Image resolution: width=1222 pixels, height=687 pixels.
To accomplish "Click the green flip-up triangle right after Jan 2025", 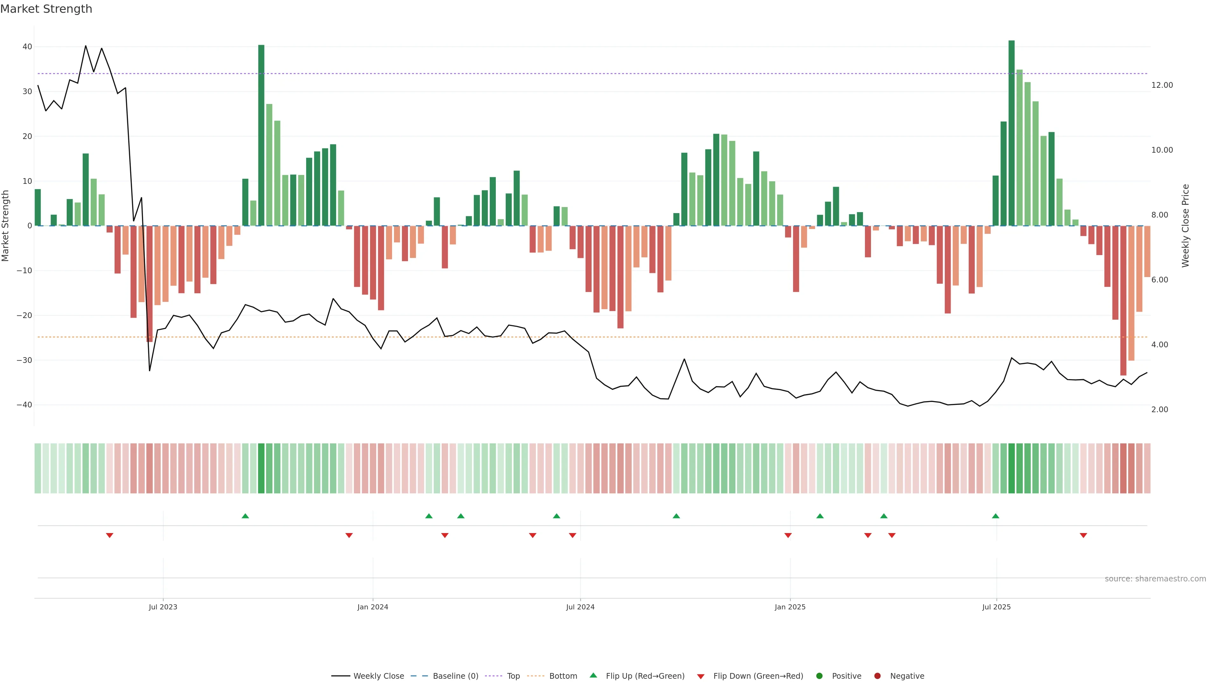I will pos(820,516).
